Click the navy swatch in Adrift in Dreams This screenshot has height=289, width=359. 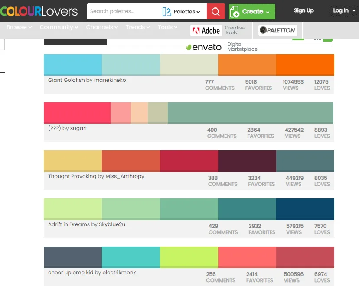click(305, 209)
